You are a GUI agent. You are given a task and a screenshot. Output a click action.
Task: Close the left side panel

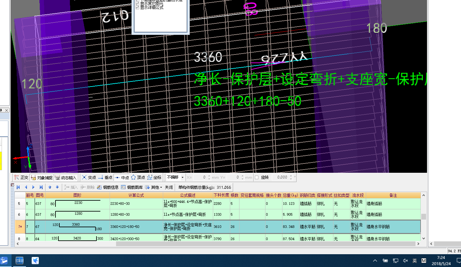tap(6, 110)
